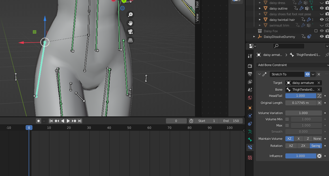The height and width of the screenshot is (176, 329).
Task: Open the Object Data armature properties tab
Action: click(x=250, y=132)
